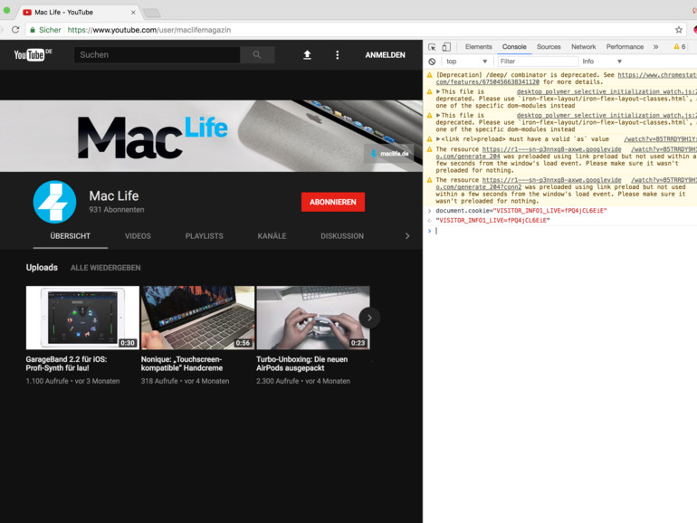Clear the console with the clear icon
The height and width of the screenshot is (523, 697).
[x=432, y=62]
